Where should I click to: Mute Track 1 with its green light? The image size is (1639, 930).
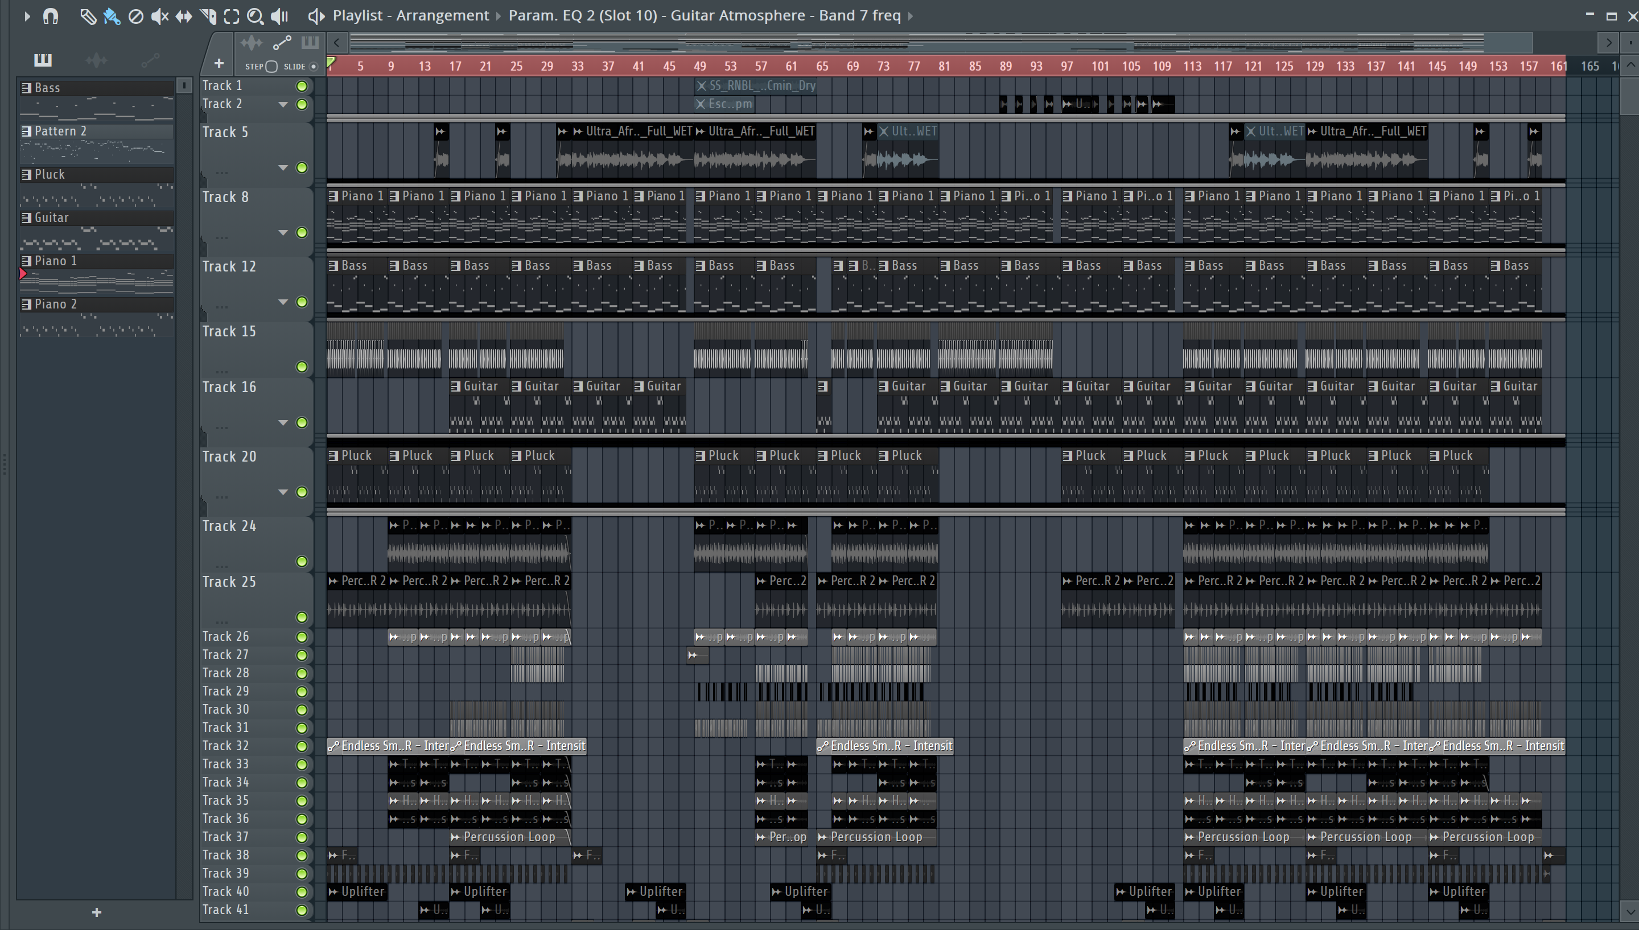tap(302, 87)
